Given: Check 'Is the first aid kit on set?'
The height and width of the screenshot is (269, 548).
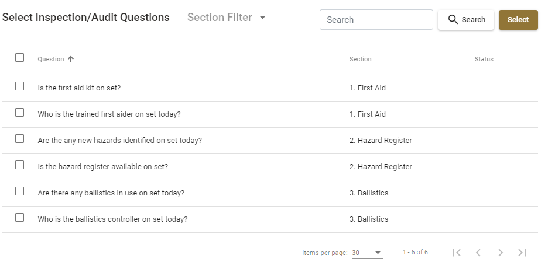Looking at the screenshot, I should [x=19, y=86].
